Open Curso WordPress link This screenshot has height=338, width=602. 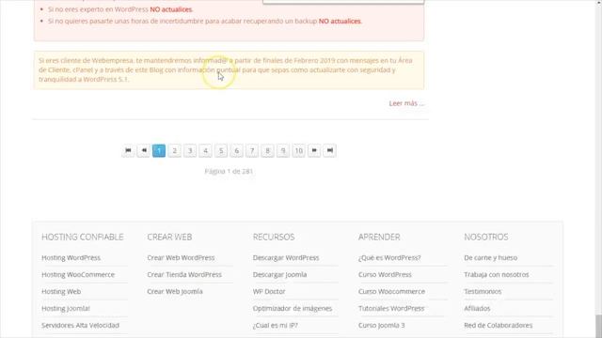385,274
